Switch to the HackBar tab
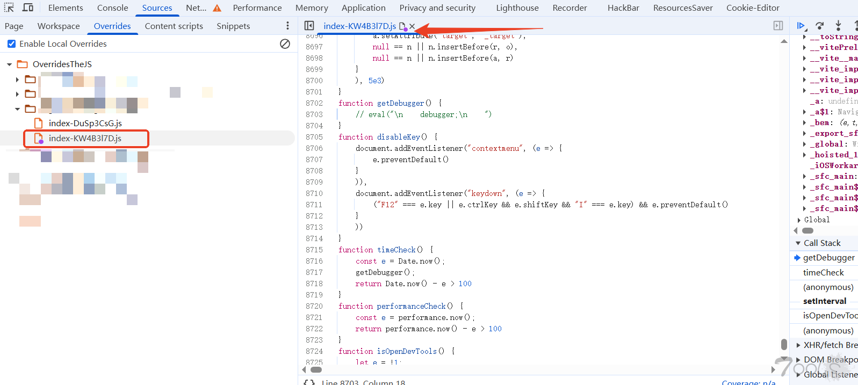Screen dimensions: 858x385 click(x=623, y=8)
